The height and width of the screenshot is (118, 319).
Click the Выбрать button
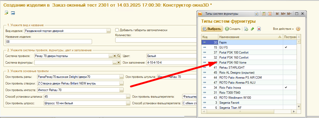212,29
